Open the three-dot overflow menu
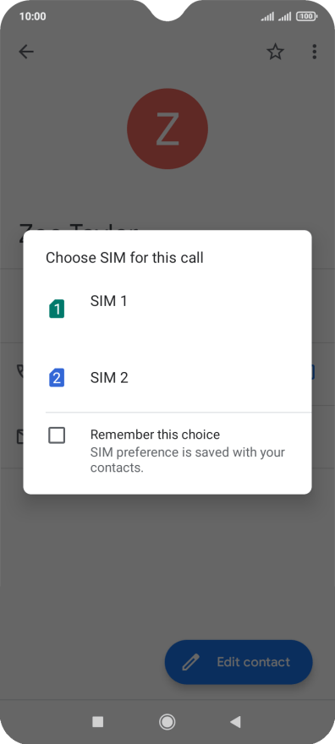 [x=314, y=52]
